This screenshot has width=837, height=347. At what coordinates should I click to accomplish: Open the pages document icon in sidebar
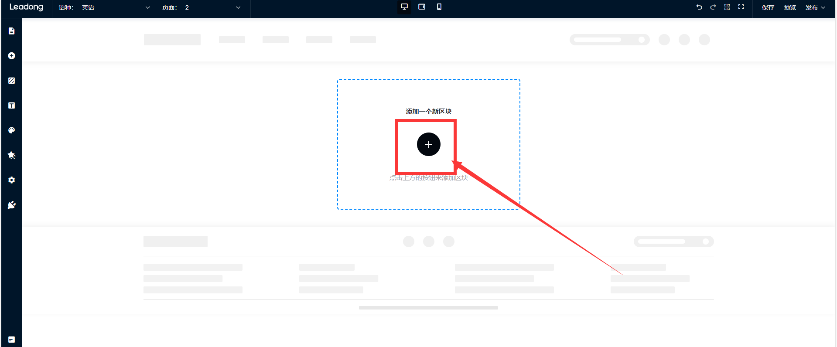[12, 31]
